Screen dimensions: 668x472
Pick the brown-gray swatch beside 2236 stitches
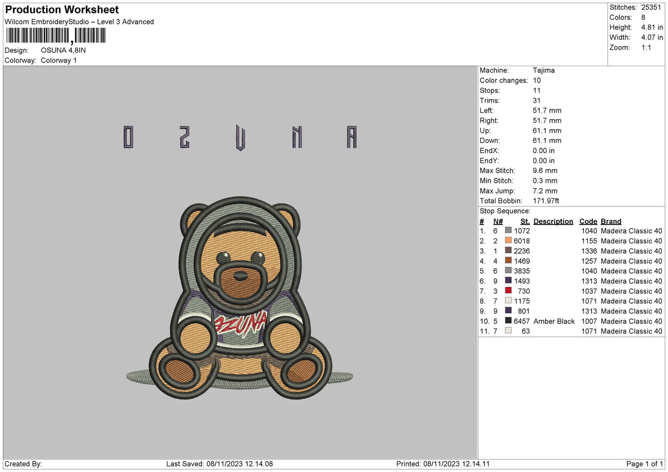coord(508,251)
